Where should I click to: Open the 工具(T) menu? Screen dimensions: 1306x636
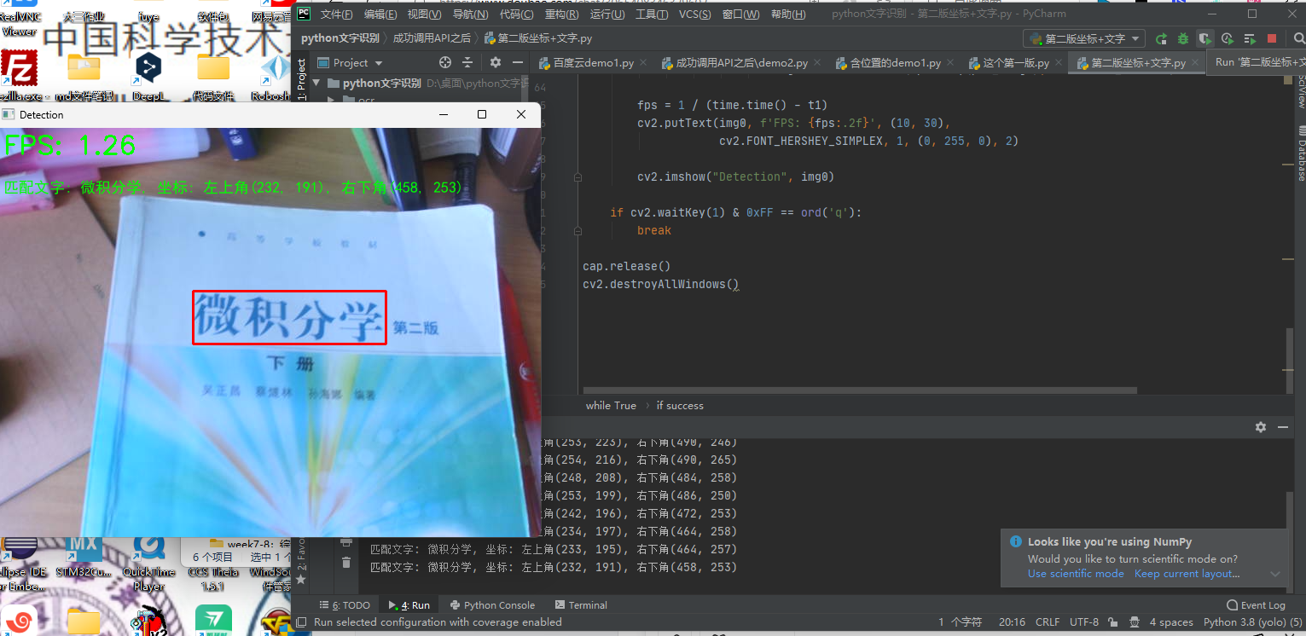[x=653, y=14]
